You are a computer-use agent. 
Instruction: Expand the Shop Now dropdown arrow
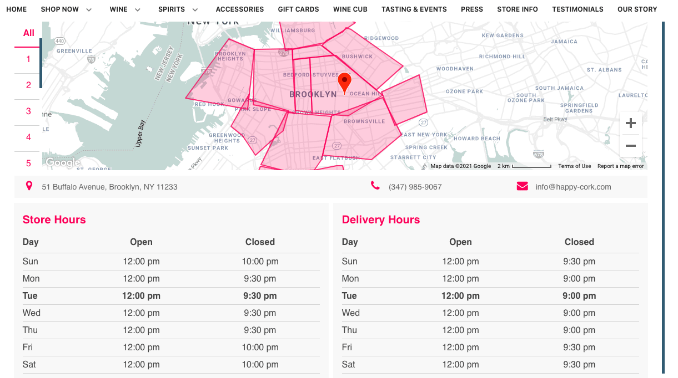click(89, 10)
